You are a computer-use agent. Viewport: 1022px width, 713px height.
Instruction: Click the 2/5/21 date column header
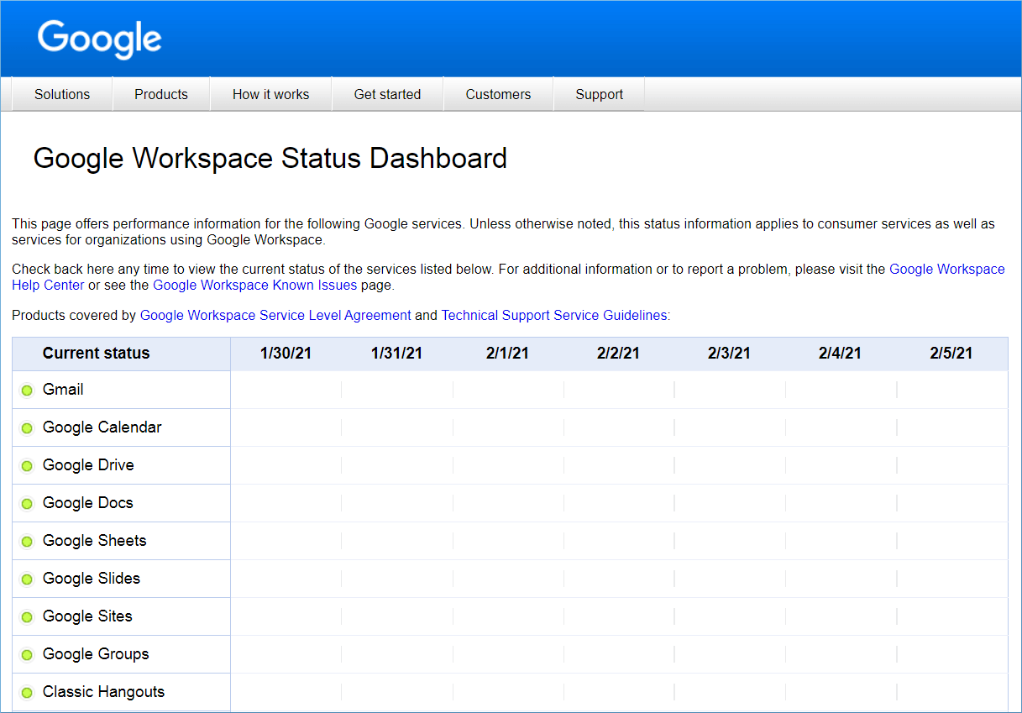951,354
